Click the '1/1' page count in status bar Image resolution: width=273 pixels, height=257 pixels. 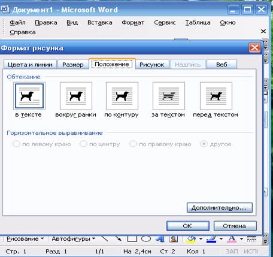coord(99,252)
